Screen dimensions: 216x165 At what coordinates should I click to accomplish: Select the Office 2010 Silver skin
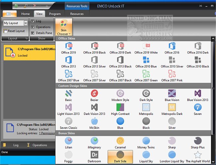(172, 62)
